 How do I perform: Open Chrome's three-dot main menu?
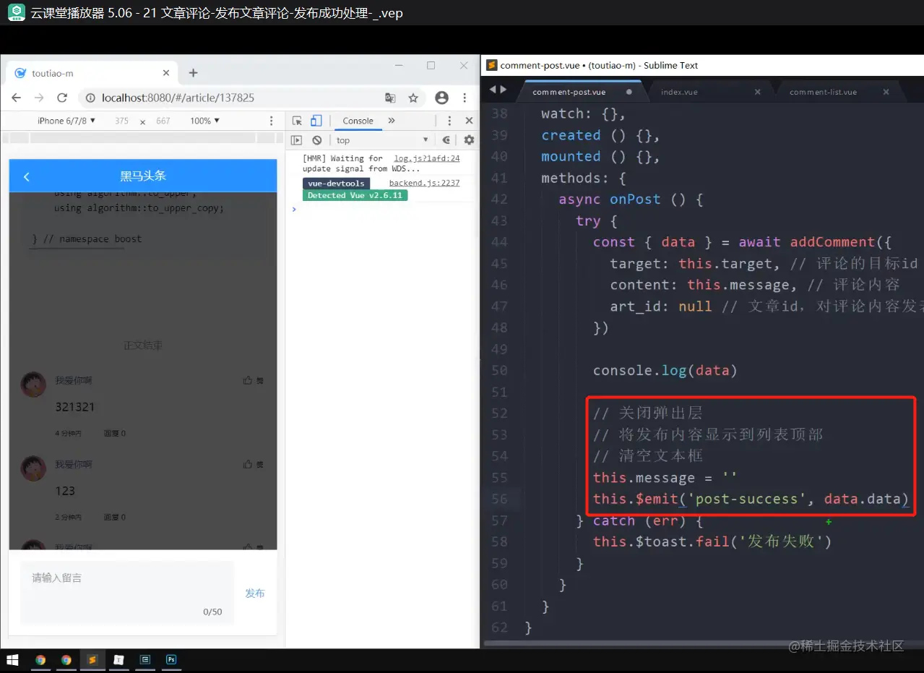coord(465,98)
